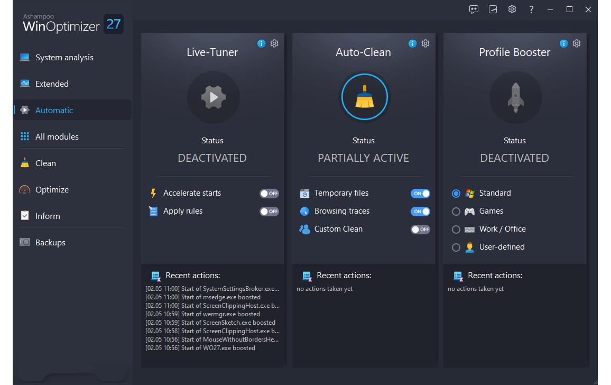
Task: Open Live-Tuner info icon
Action: 261,43
